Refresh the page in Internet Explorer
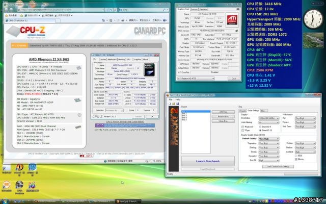Viewport: 326px width, 204px height. [x=111, y=10]
